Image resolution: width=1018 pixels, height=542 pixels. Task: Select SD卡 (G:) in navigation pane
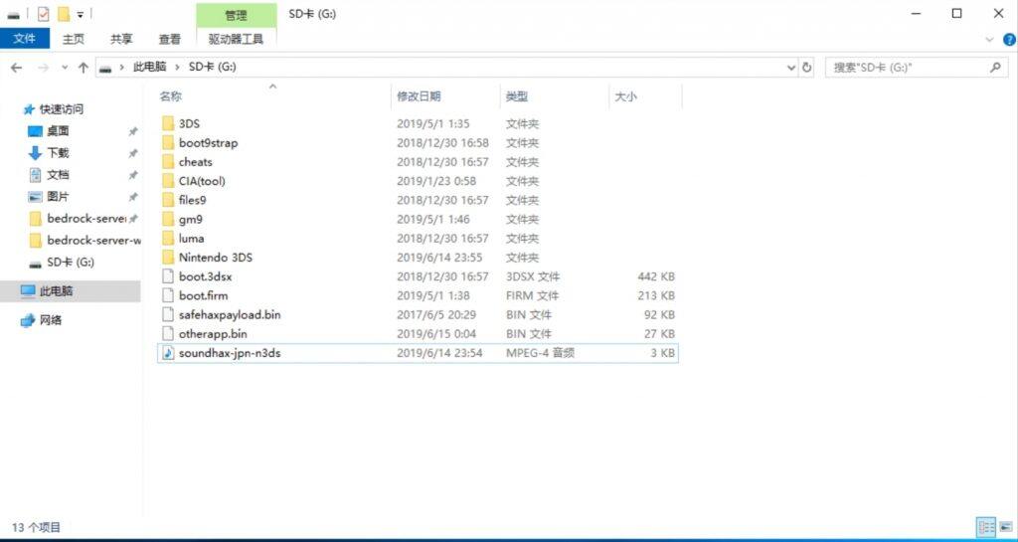(x=71, y=263)
